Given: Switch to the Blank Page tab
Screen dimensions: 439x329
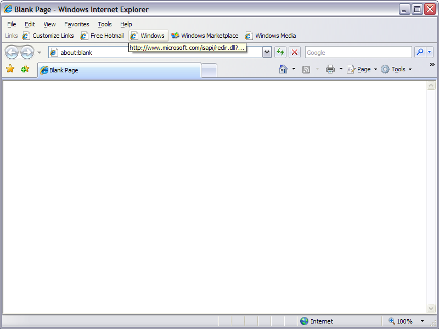Looking at the screenshot, I should (119, 70).
